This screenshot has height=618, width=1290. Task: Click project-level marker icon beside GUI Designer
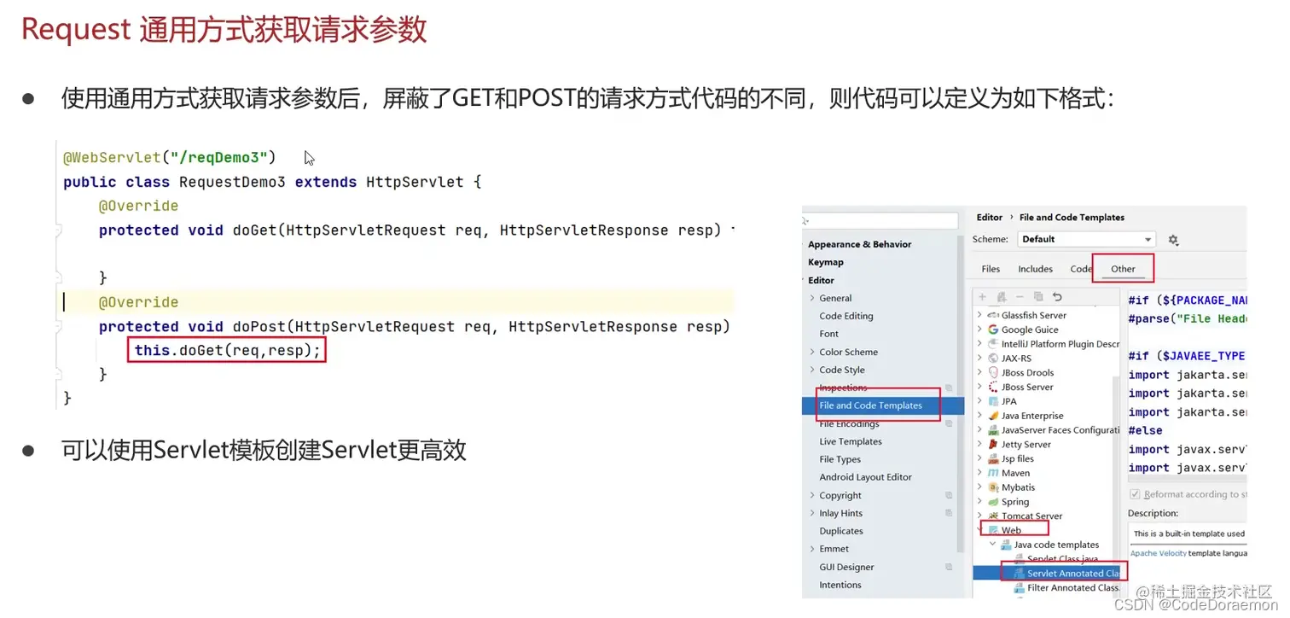[x=949, y=567]
